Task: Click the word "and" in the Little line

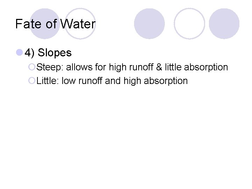Action: point(112,81)
